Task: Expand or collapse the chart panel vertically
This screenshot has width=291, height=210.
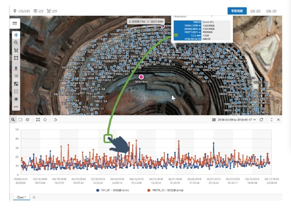Action: point(272,120)
